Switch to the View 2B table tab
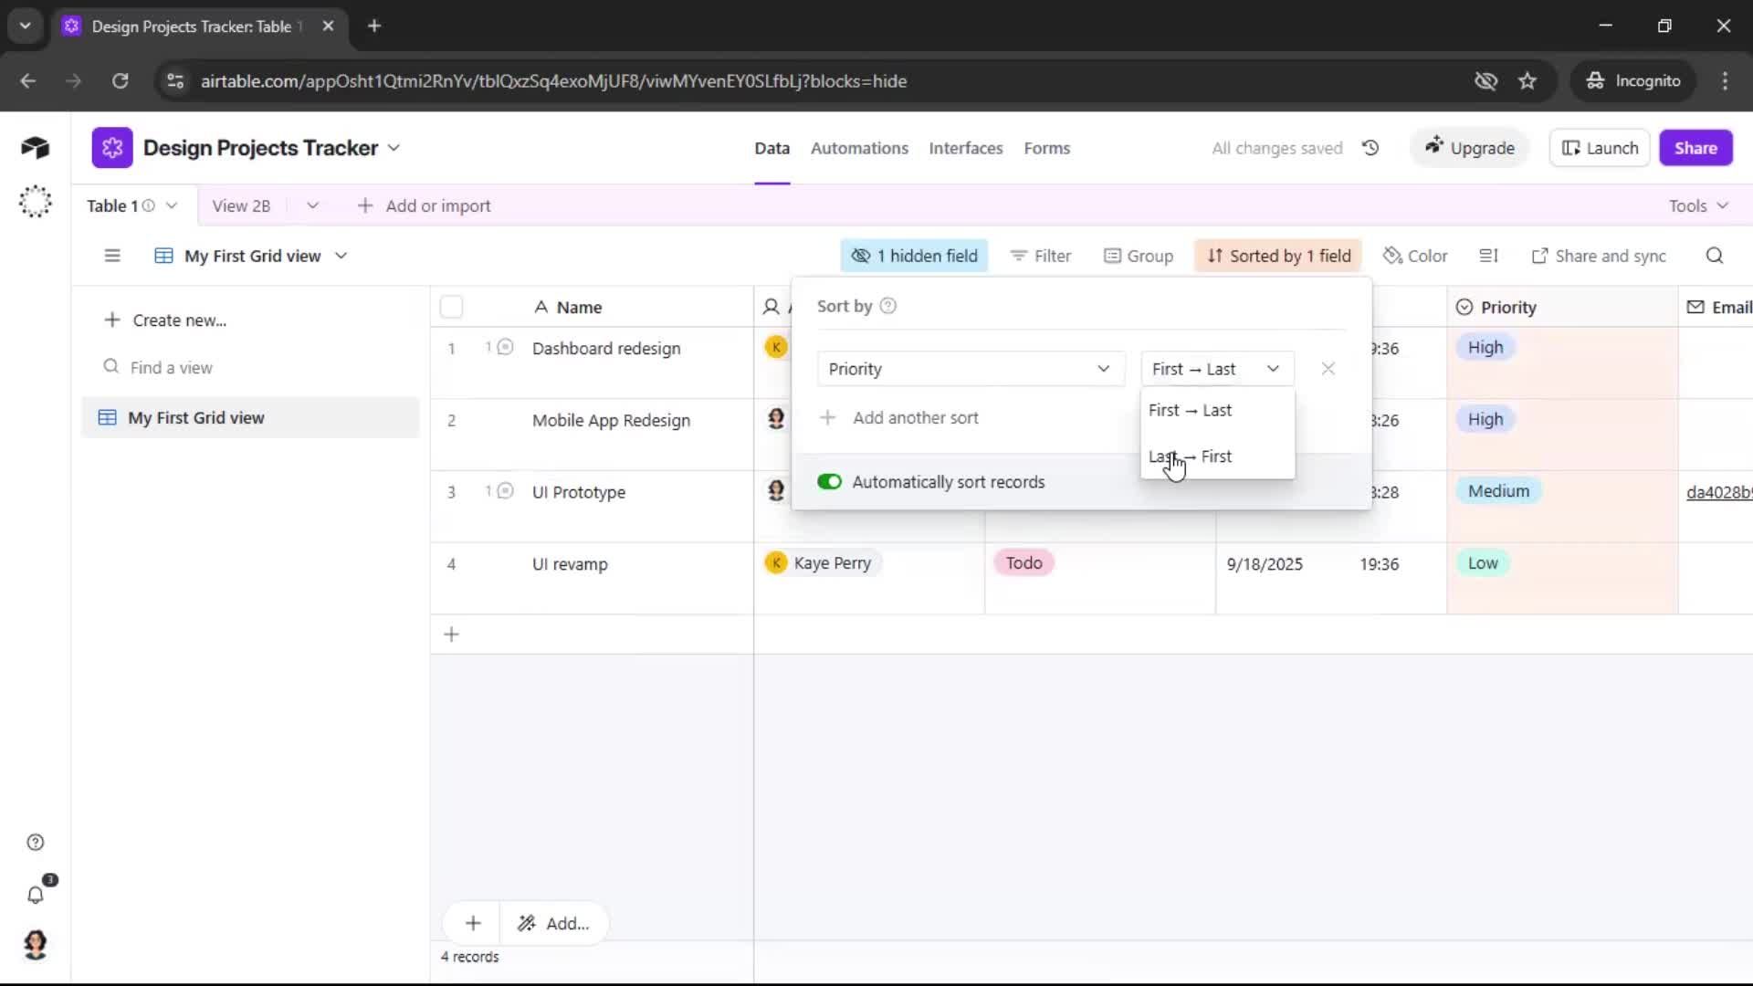Image resolution: width=1753 pixels, height=986 pixels. [x=241, y=205]
